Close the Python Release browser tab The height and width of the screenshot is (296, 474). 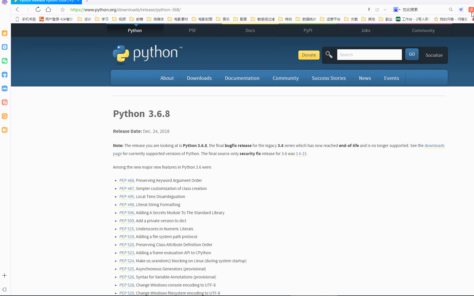(78, 1)
